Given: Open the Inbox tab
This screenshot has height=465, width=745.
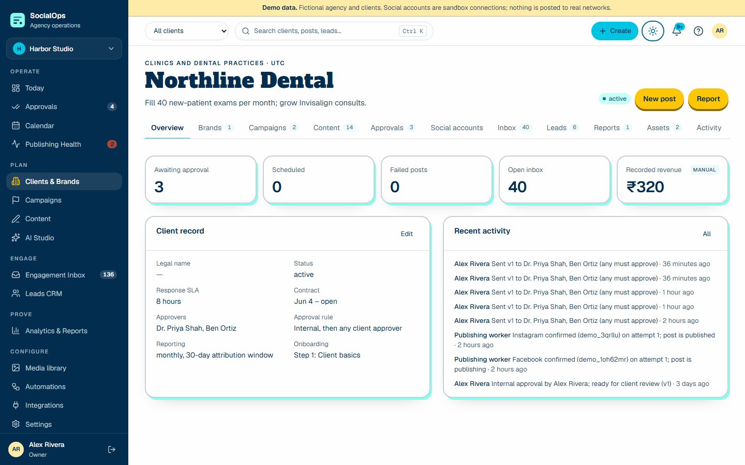Looking at the screenshot, I should coord(515,128).
